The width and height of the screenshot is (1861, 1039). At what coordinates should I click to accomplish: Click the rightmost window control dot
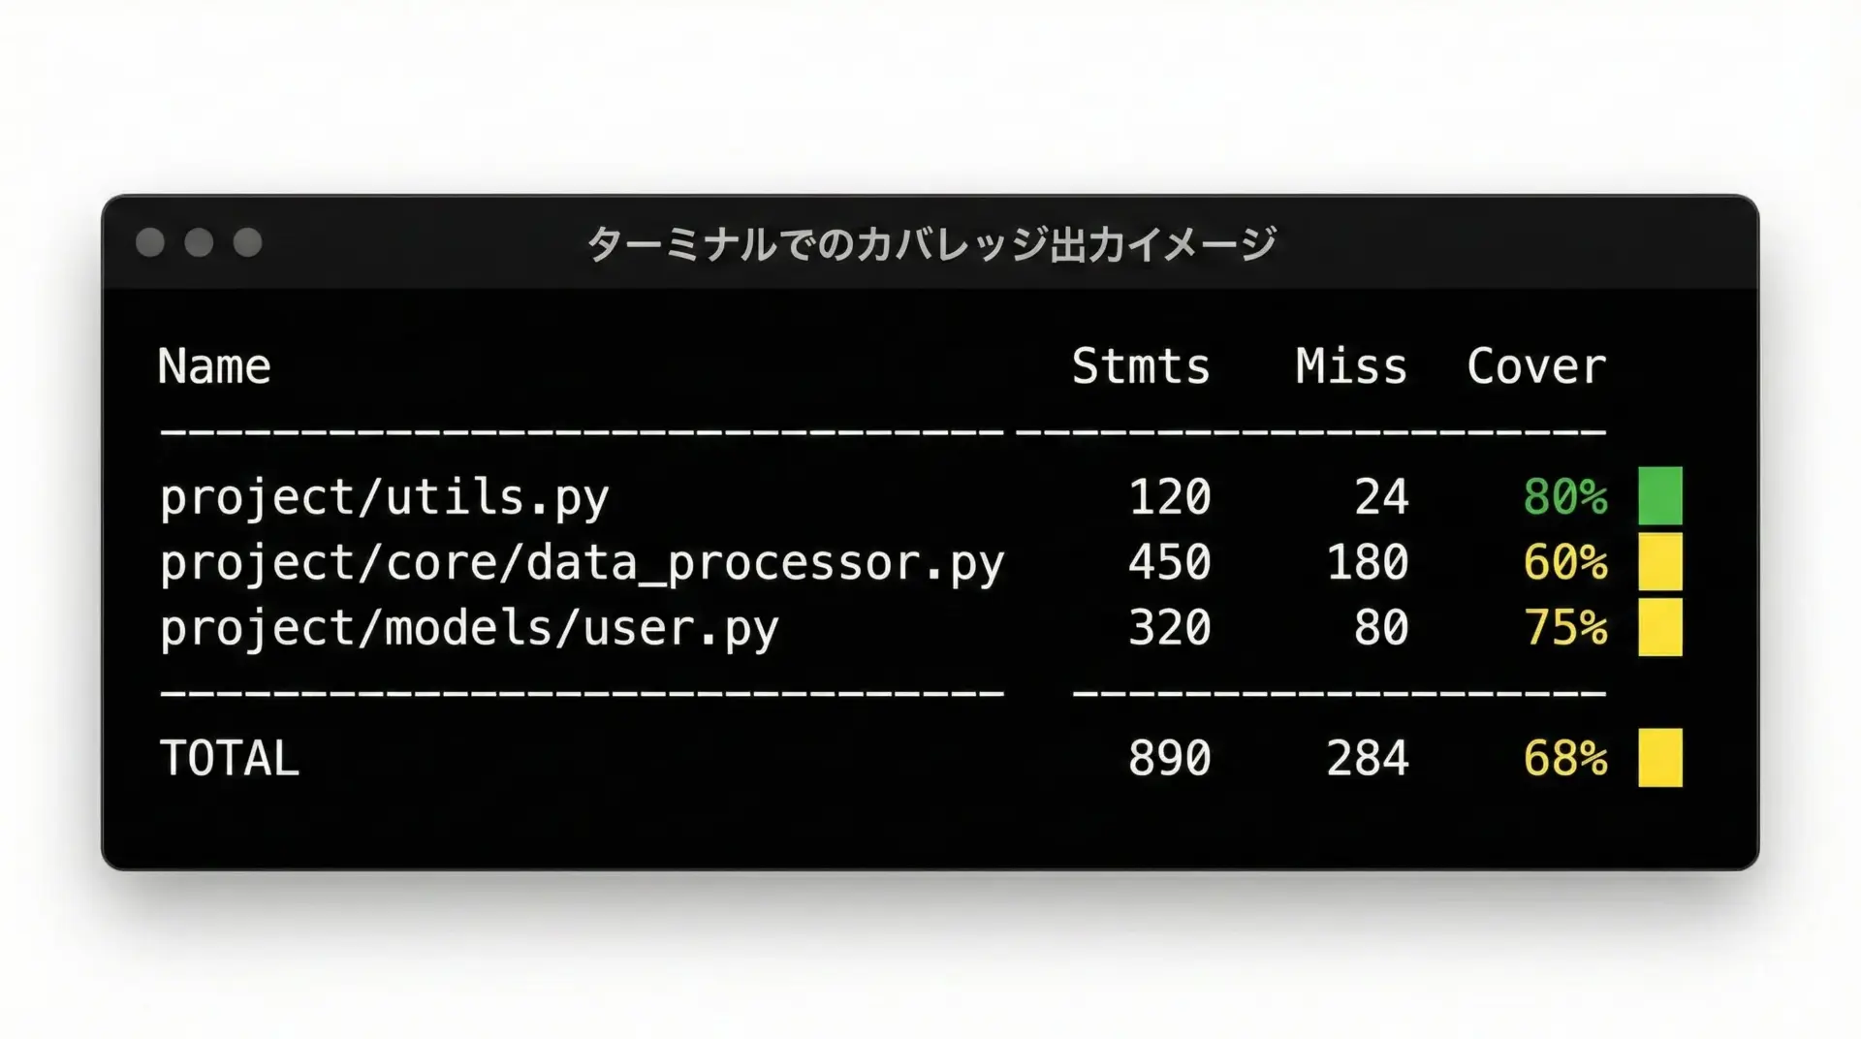[x=248, y=242]
